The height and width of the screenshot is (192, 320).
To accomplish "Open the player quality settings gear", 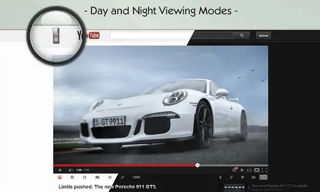I will (x=234, y=170).
